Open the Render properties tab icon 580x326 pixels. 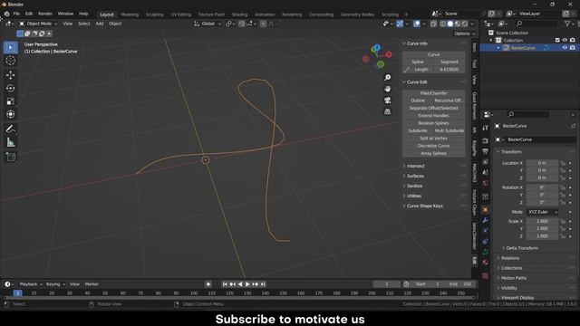486,141
